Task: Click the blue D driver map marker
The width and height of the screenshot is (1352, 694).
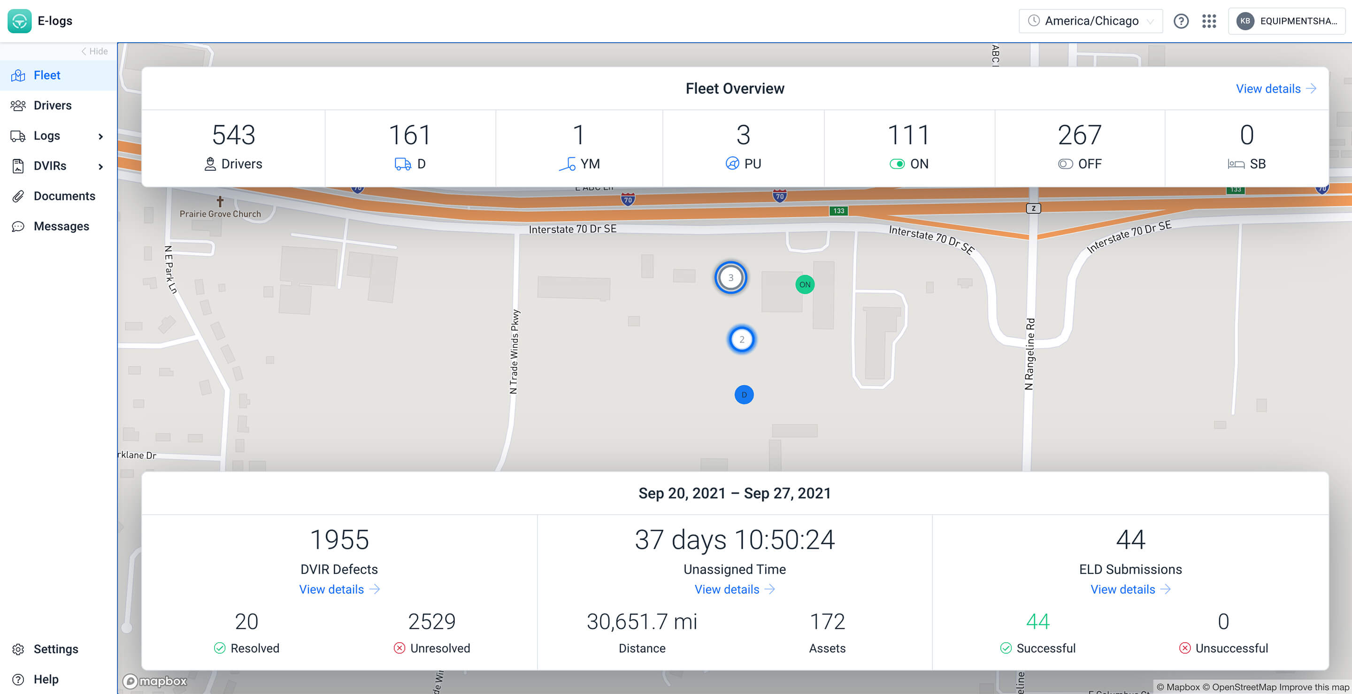Action: tap(743, 395)
